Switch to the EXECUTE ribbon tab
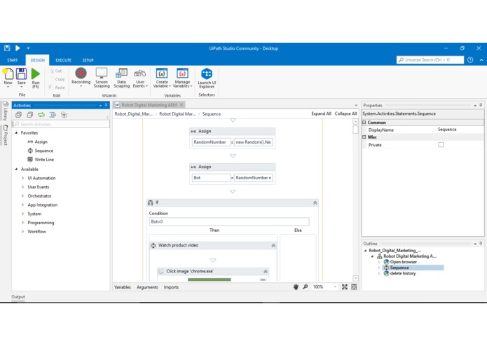Screen dimensions: 487x346 63,60
